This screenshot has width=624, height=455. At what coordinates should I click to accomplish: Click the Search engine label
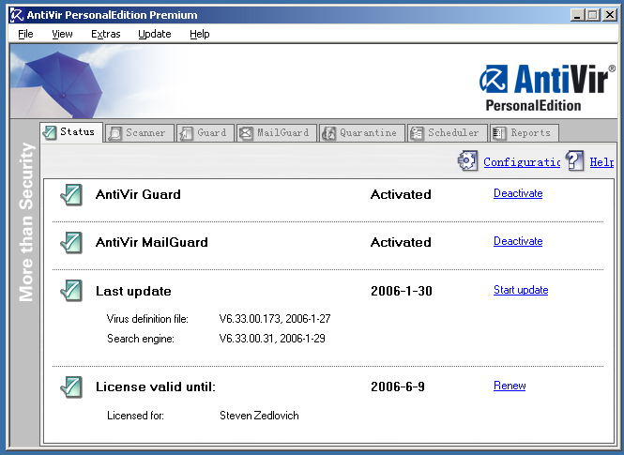tap(141, 339)
